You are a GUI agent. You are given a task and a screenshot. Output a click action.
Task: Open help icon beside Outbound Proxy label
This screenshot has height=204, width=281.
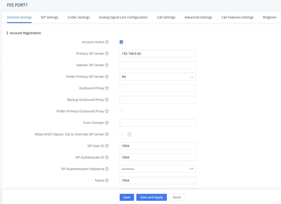click(x=107, y=88)
